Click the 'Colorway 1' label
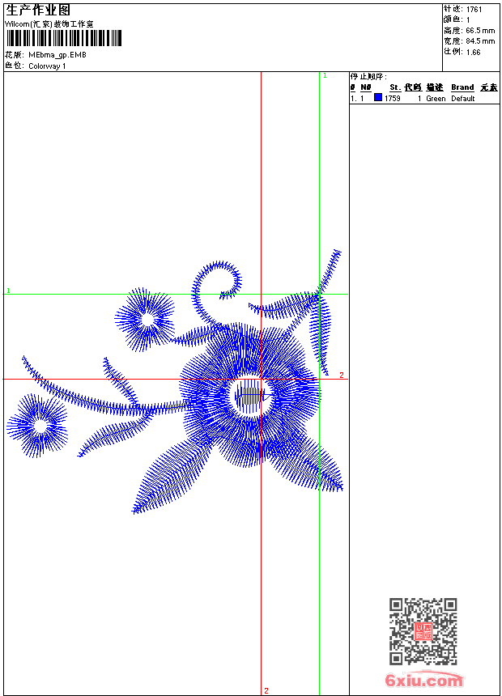Image resolution: width=502 pixels, height=696 pixels. click(47, 66)
